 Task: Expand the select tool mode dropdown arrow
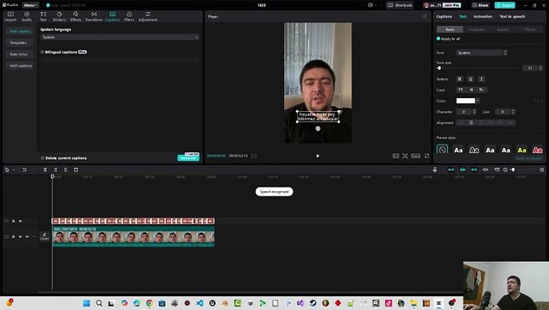[x=14, y=170]
